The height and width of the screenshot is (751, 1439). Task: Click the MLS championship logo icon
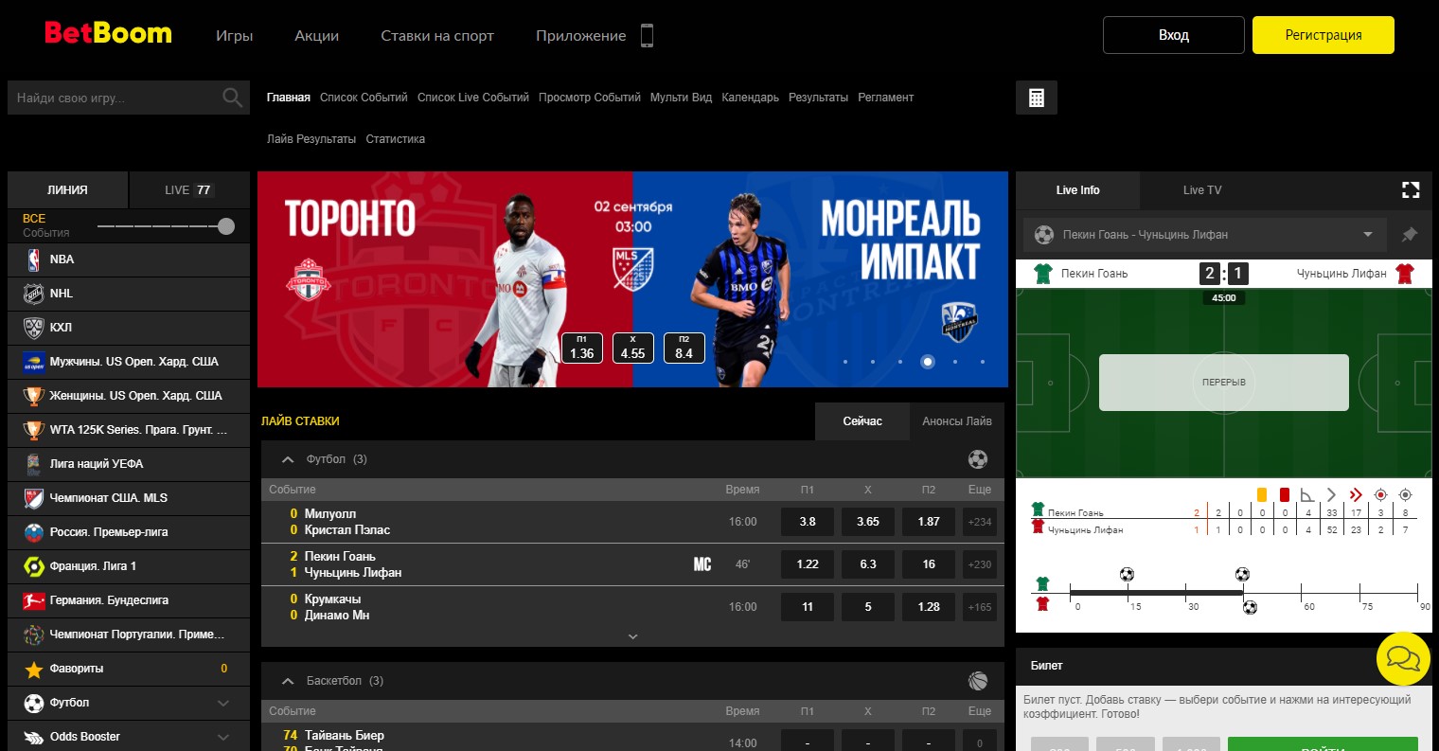coord(34,498)
